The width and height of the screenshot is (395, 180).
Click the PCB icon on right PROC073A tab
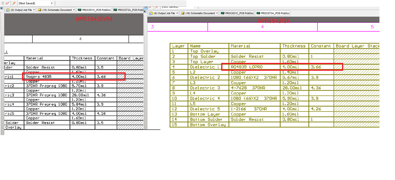coord(259,13)
